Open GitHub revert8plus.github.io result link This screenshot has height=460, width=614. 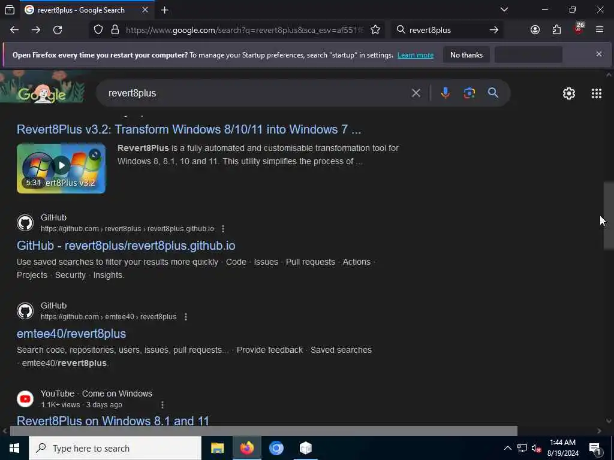pos(126,246)
